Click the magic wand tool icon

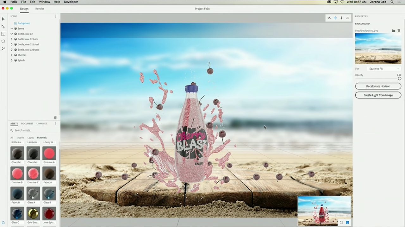coord(3,49)
